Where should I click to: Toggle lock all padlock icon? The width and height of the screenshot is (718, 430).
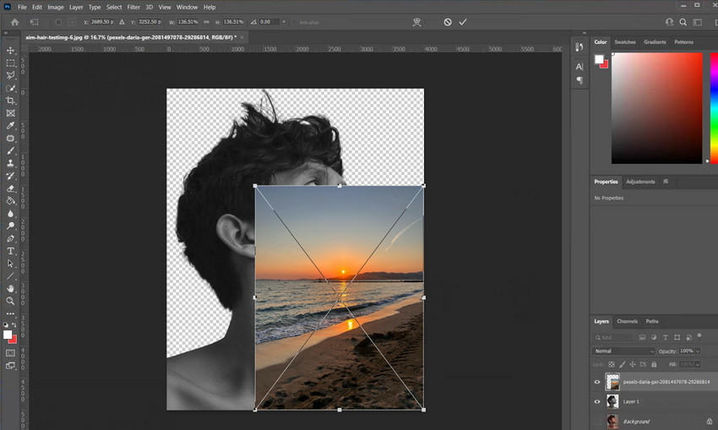[x=654, y=364]
